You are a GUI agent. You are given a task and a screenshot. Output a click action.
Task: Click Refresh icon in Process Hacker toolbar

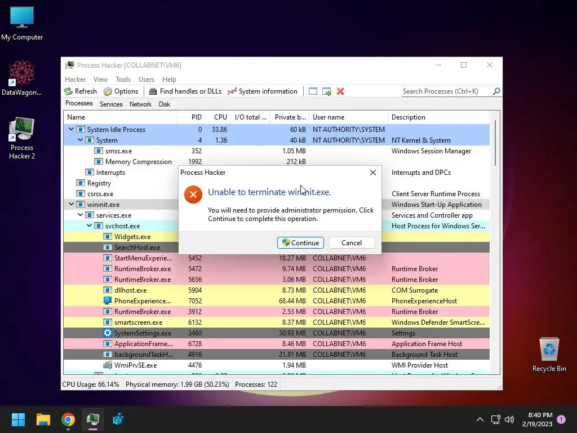[x=68, y=91]
